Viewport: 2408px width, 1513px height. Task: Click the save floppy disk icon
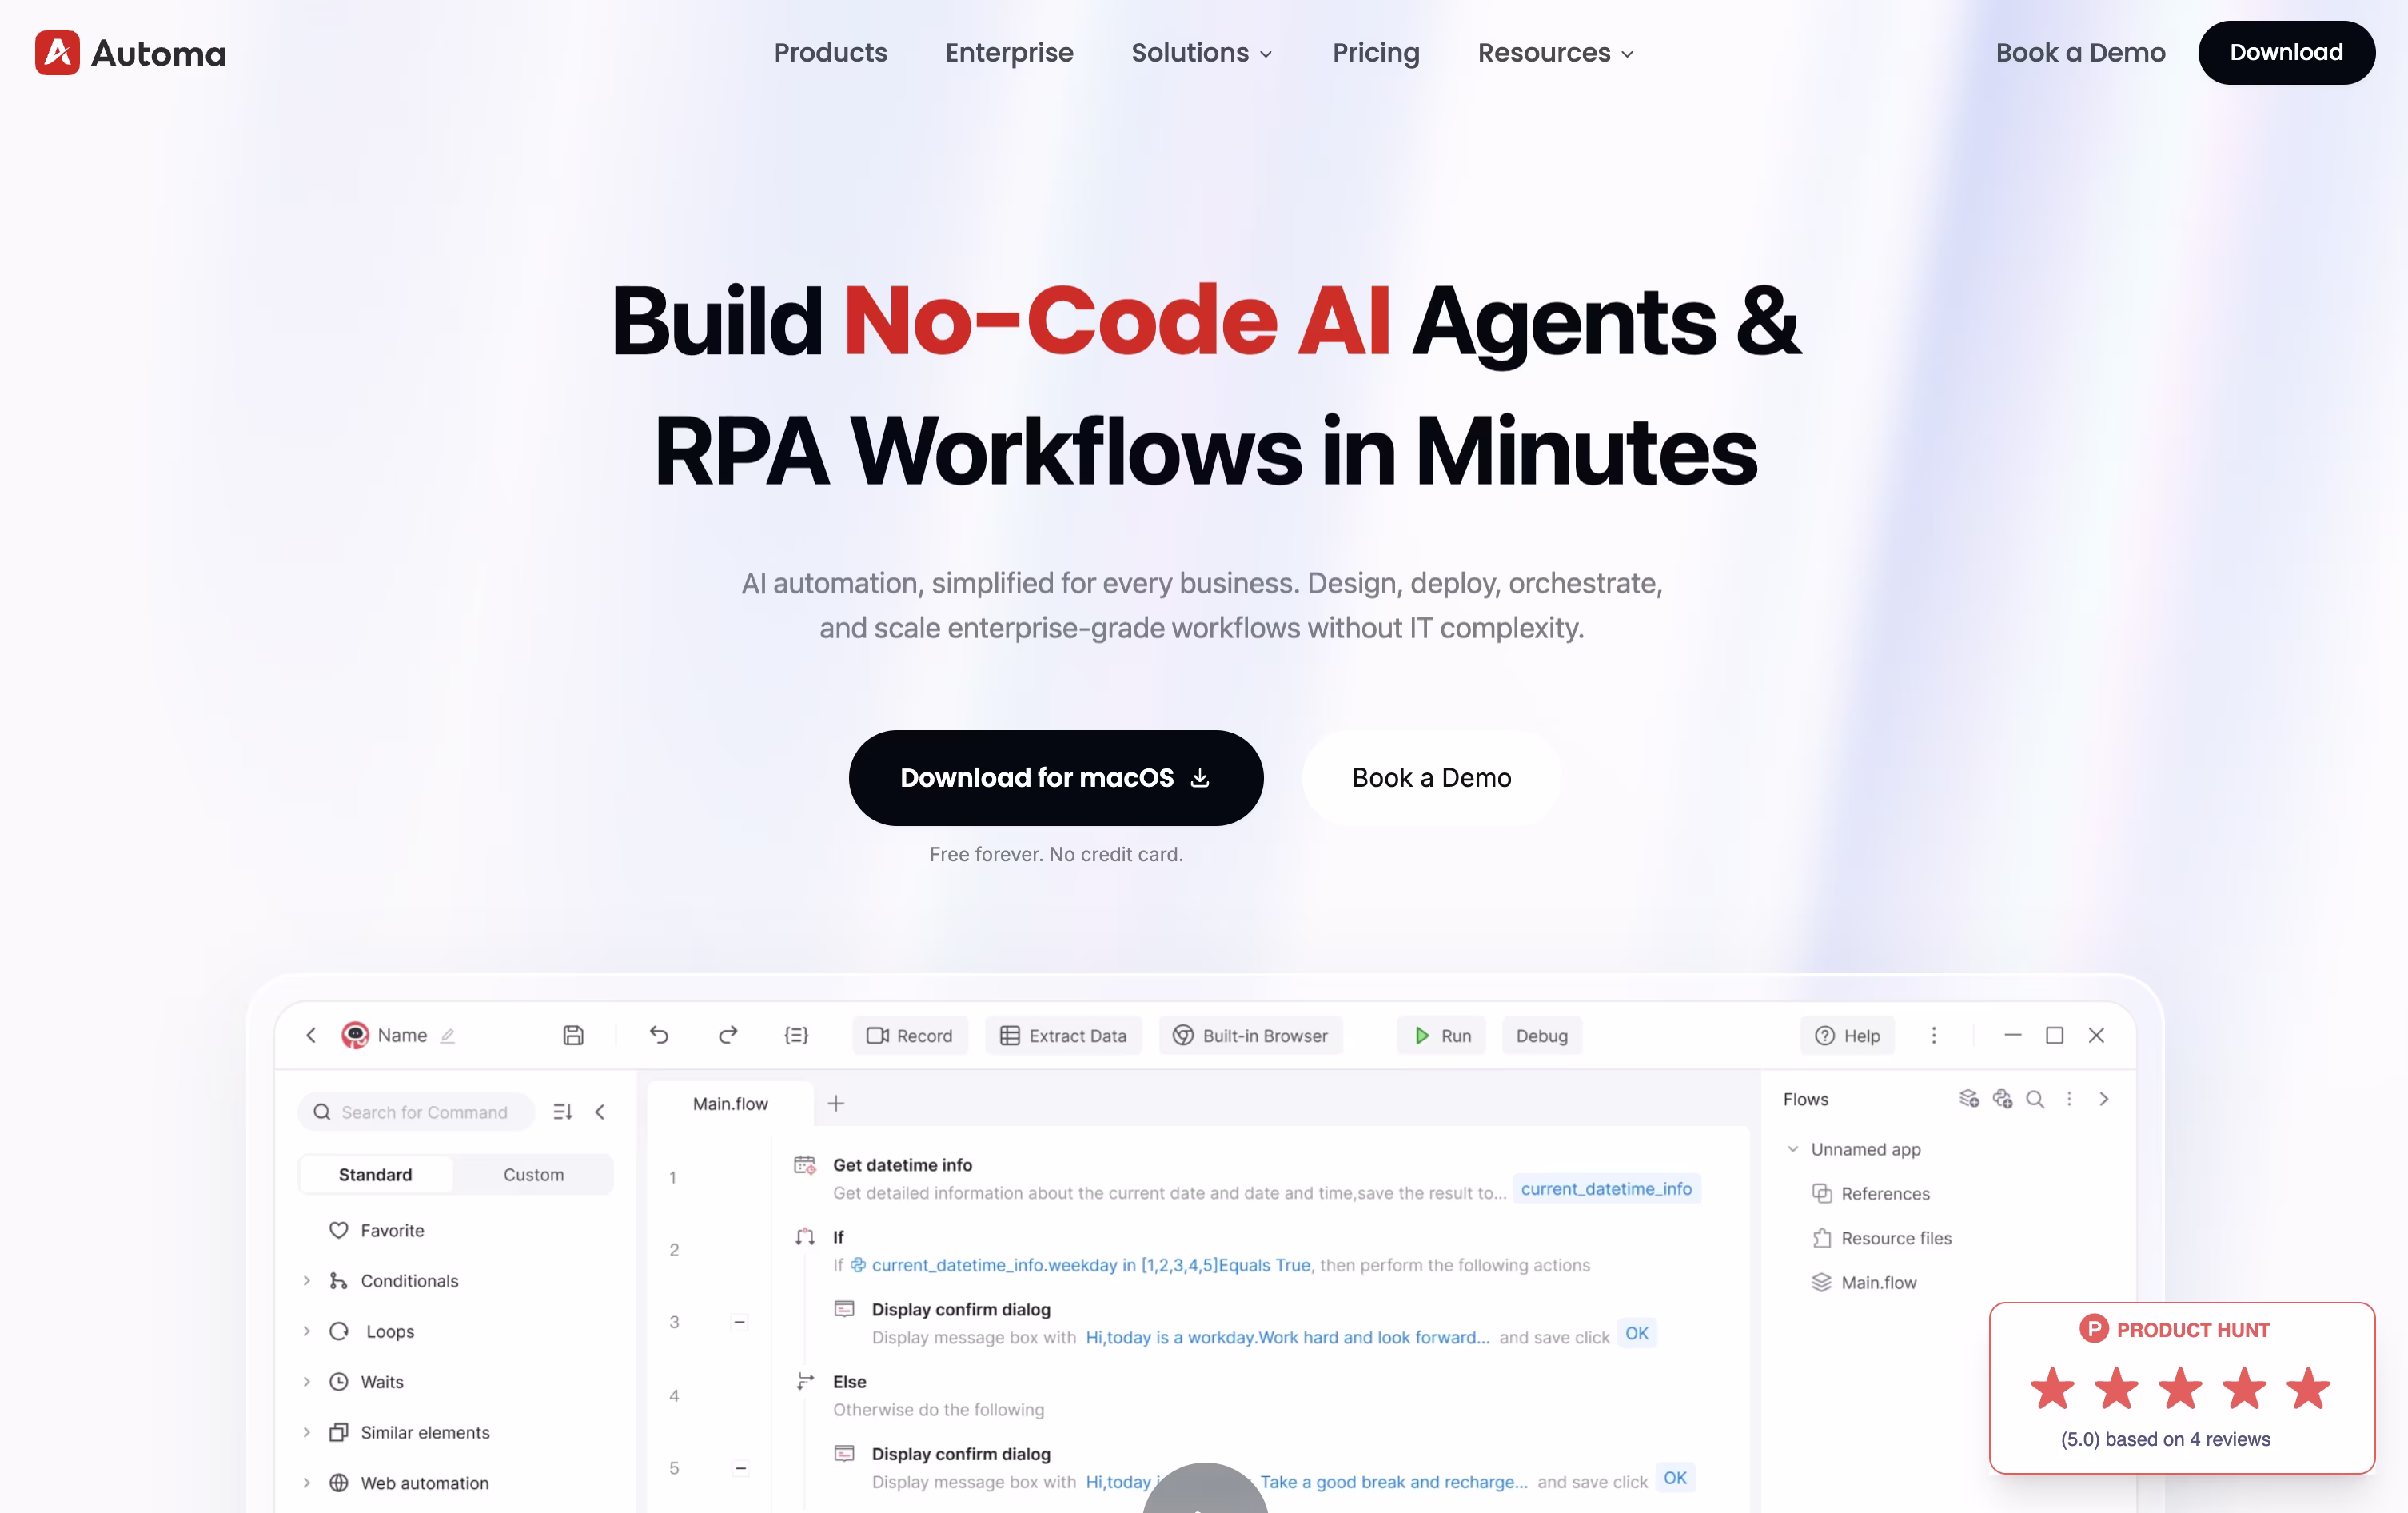point(573,1035)
